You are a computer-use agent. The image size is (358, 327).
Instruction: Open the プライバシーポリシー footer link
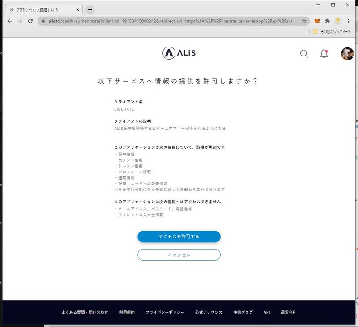coord(165,312)
